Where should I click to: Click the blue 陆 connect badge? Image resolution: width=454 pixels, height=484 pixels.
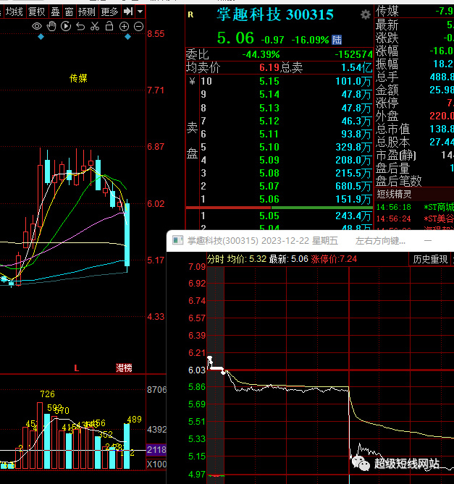pos(337,40)
